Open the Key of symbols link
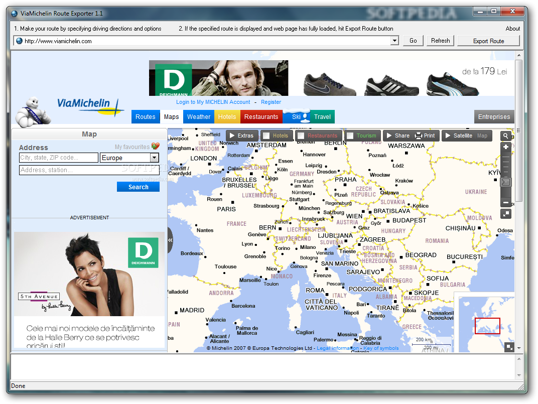Viewport: 538px width, 404px height. (381, 348)
